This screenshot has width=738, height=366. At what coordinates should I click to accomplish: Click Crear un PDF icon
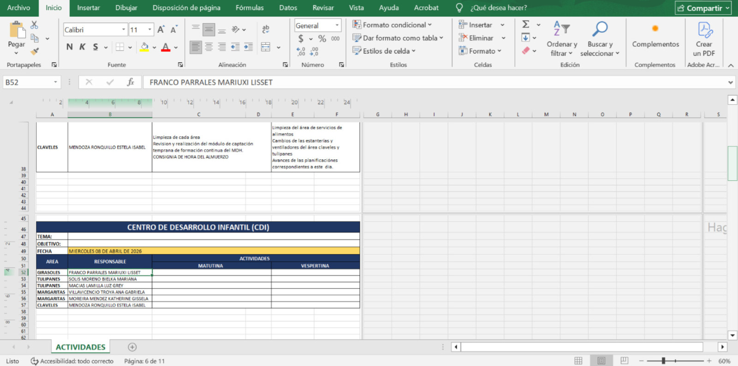click(704, 40)
